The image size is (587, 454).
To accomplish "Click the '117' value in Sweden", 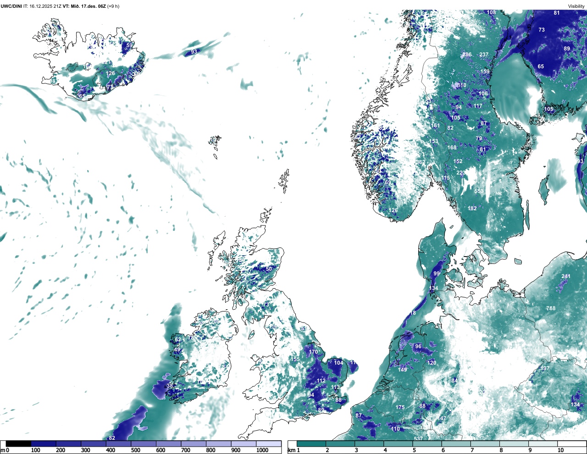I will (x=478, y=106).
